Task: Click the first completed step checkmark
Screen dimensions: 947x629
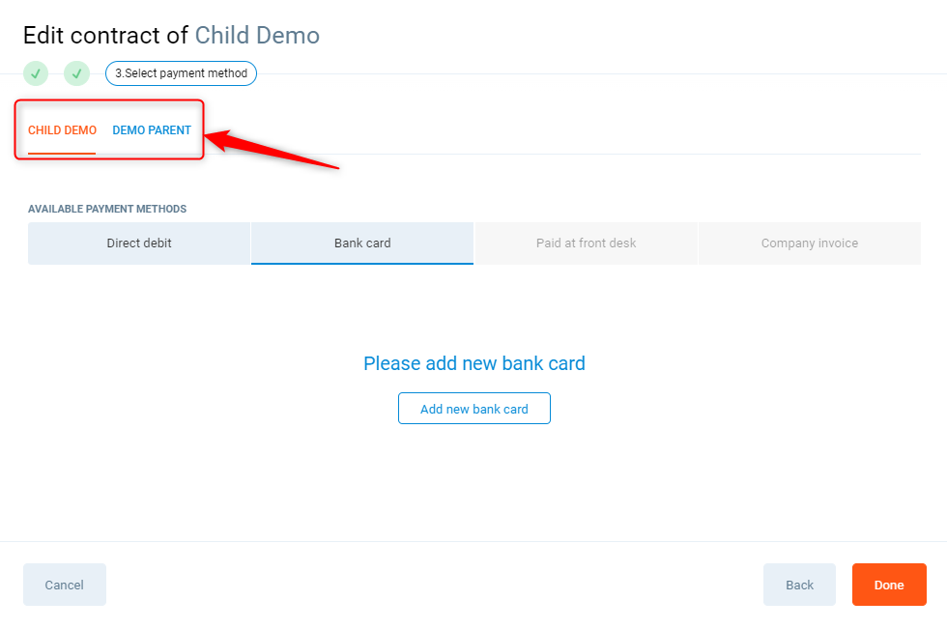Action: [36, 73]
